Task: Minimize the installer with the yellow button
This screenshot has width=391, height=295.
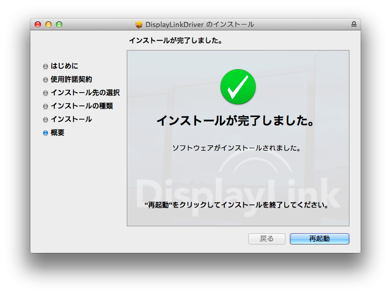Action: click(48, 24)
